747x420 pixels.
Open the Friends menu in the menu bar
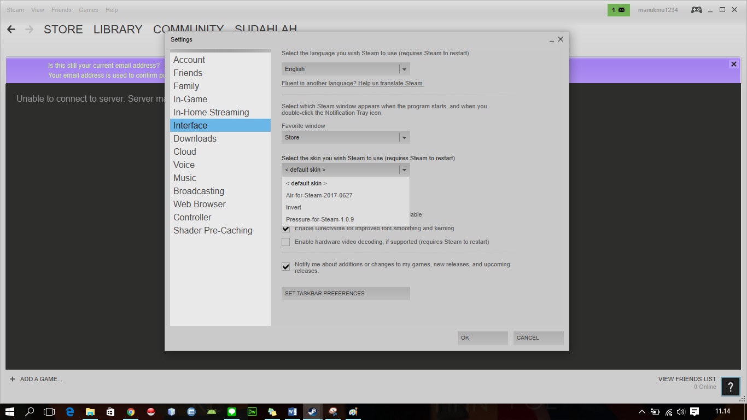click(61, 10)
